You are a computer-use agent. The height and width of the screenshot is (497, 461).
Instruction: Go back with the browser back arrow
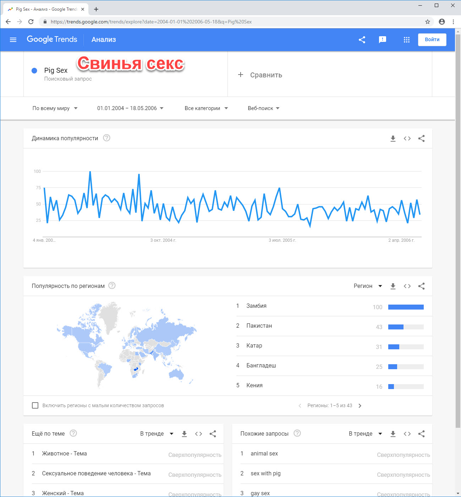click(x=8, y=22)
